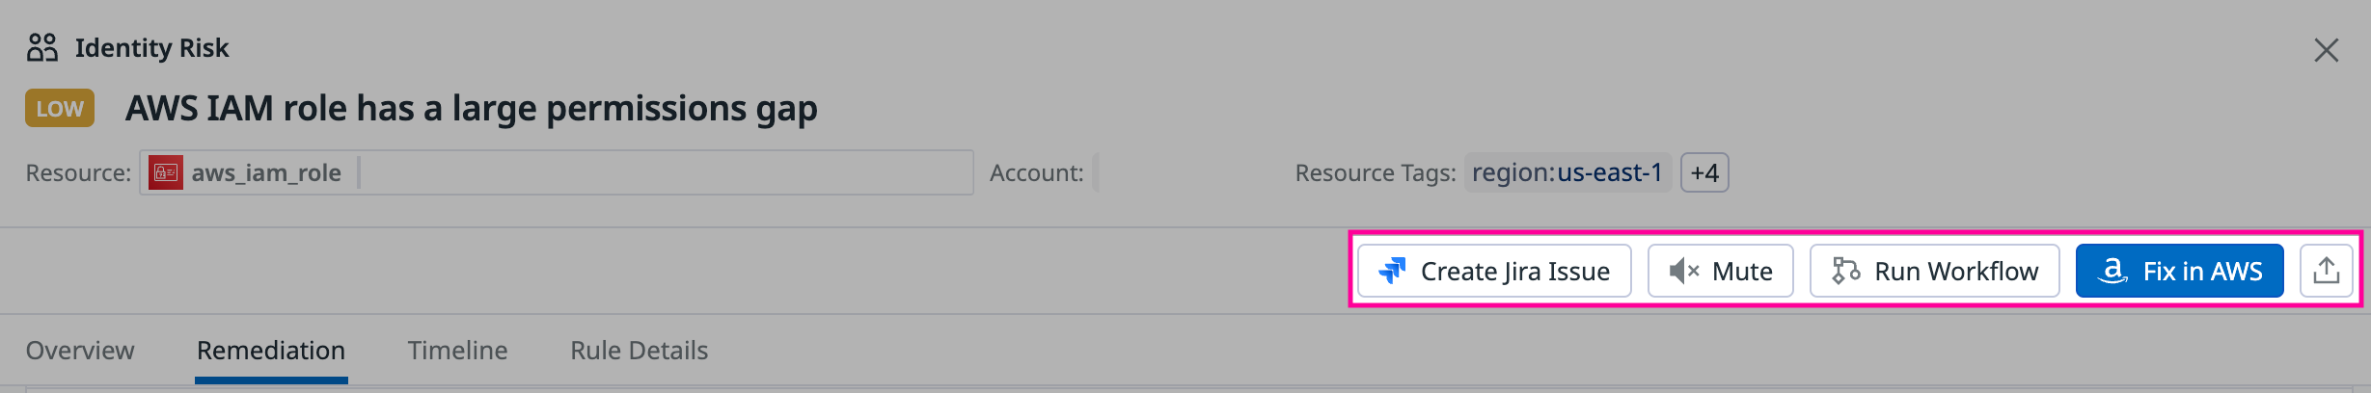The image size is (2371, 393).
Task: Click the Identity Risk header text
Action: click(151, 48)
